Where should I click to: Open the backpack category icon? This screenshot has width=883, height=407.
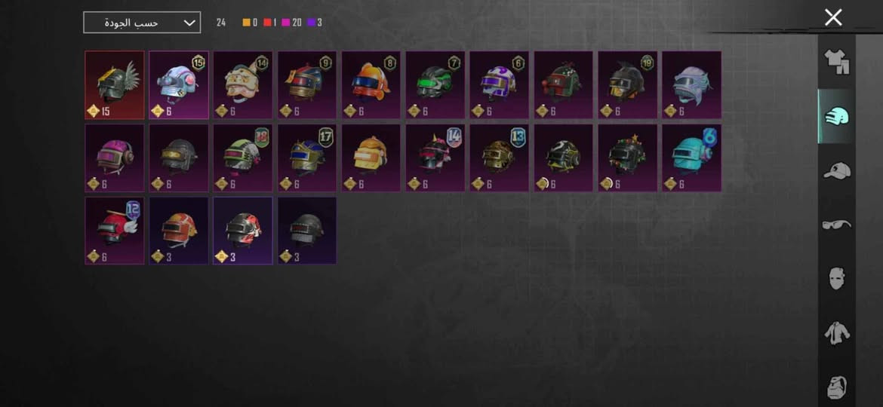pyautogui.click(x=838, y=387)
